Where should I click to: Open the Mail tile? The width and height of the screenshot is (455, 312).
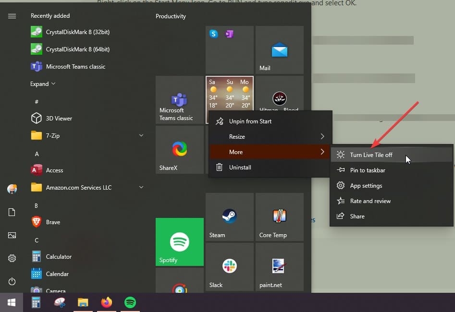coord(280,50)
